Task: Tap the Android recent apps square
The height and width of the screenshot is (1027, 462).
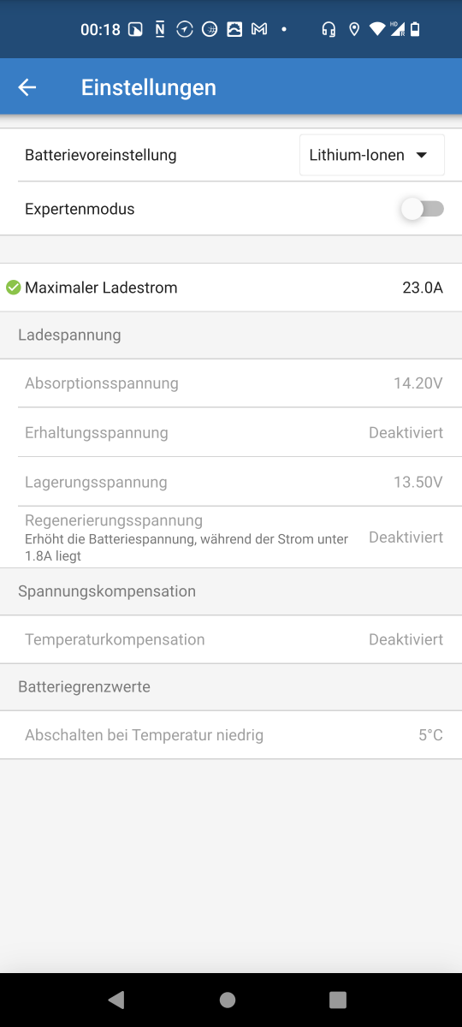Action: [338, 999]
